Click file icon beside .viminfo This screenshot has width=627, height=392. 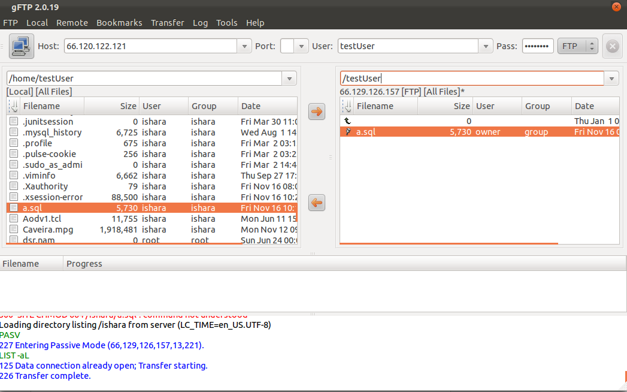pyautogui.click(x=14, y=176)
